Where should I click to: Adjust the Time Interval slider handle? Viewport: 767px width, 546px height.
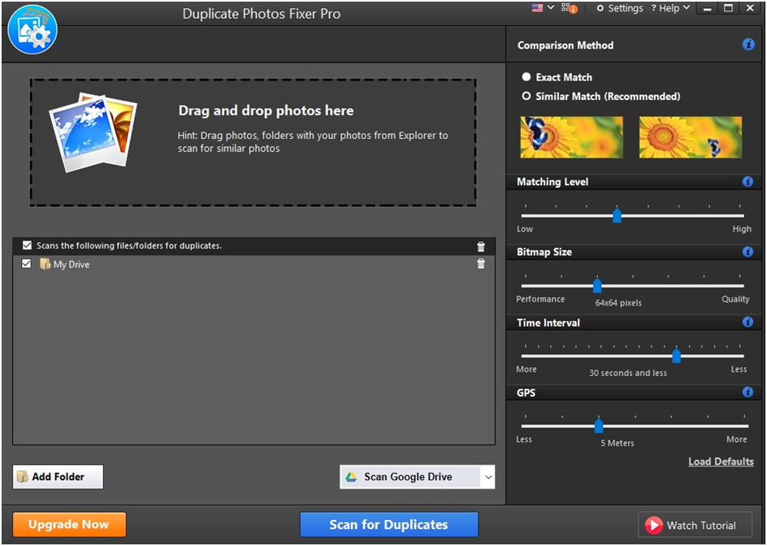[677, 356]
